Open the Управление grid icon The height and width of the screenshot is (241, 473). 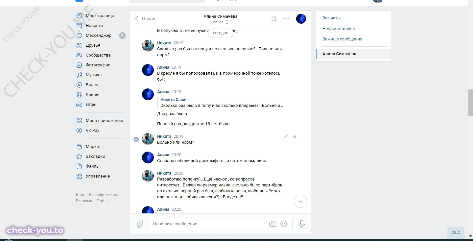79,176
